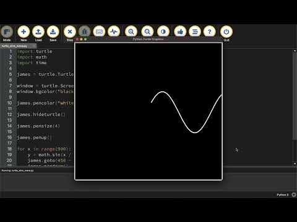Stop the running script

point(70,31)
